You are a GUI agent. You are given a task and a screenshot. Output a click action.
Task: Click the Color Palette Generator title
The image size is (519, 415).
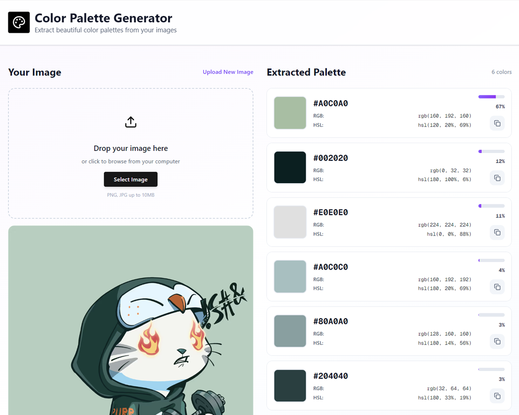pyautogui.click(x=103, y=18)
